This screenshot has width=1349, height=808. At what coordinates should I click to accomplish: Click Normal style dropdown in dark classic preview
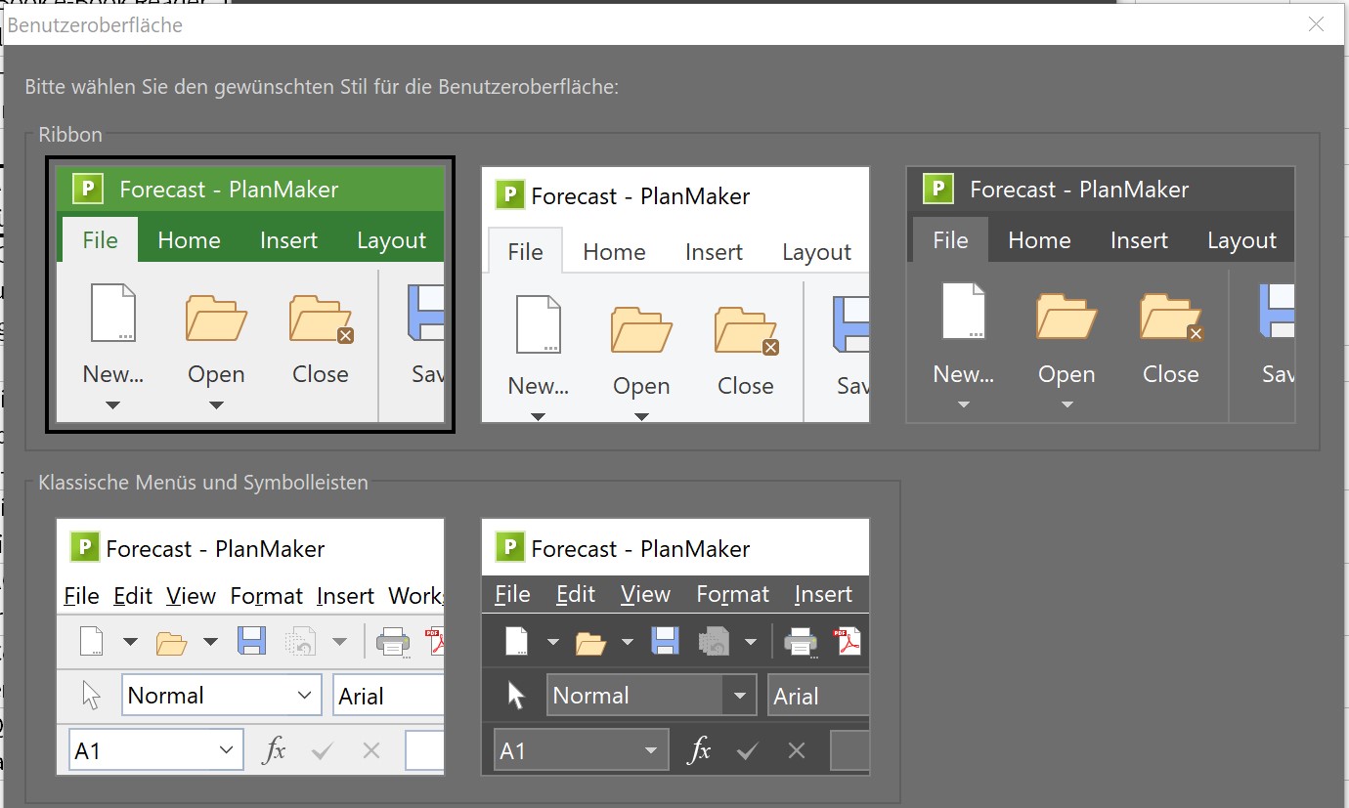point(651,696)
